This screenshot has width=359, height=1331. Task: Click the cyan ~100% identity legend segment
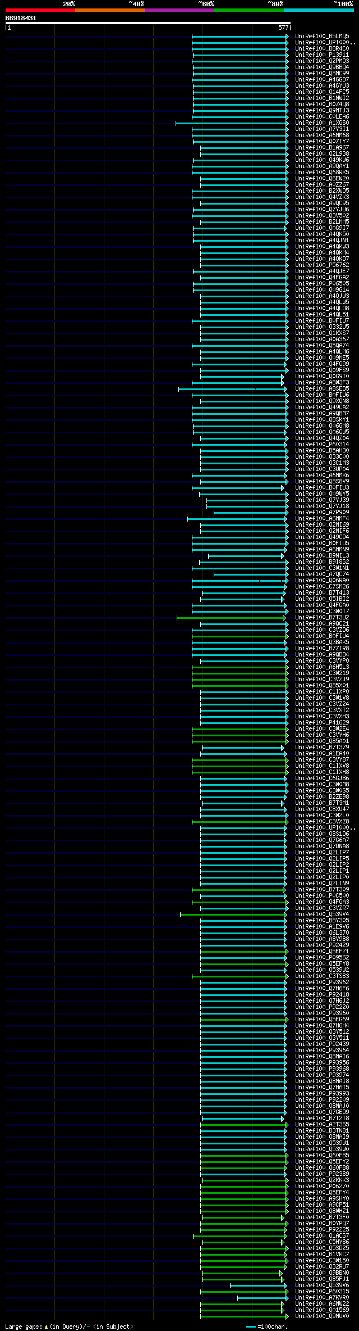[x=318, y=10]
